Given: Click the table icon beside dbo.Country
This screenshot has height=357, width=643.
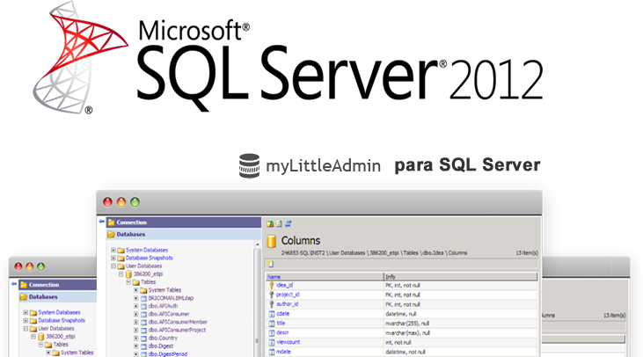Looking at the screenshot, I should click(x=144, y=337).
